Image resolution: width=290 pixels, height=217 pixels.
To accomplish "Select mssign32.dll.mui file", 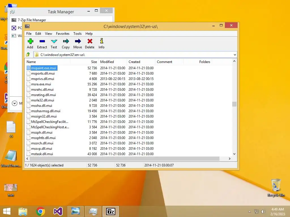I will (x=44, y=116).
